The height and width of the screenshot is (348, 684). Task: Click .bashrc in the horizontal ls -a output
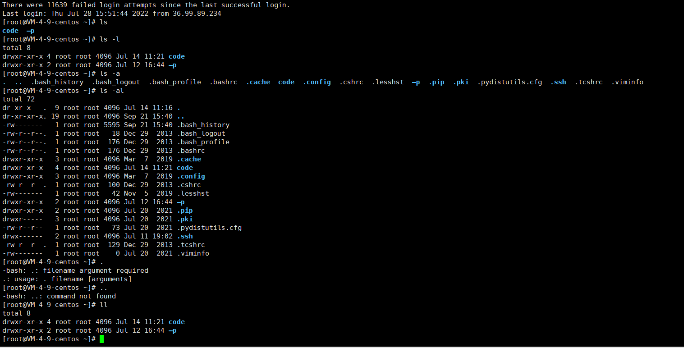click(224, 82)
